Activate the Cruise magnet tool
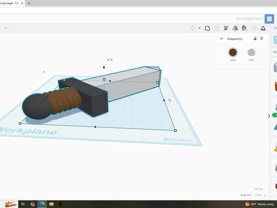The image size is (277, 208). pos(244,28)
